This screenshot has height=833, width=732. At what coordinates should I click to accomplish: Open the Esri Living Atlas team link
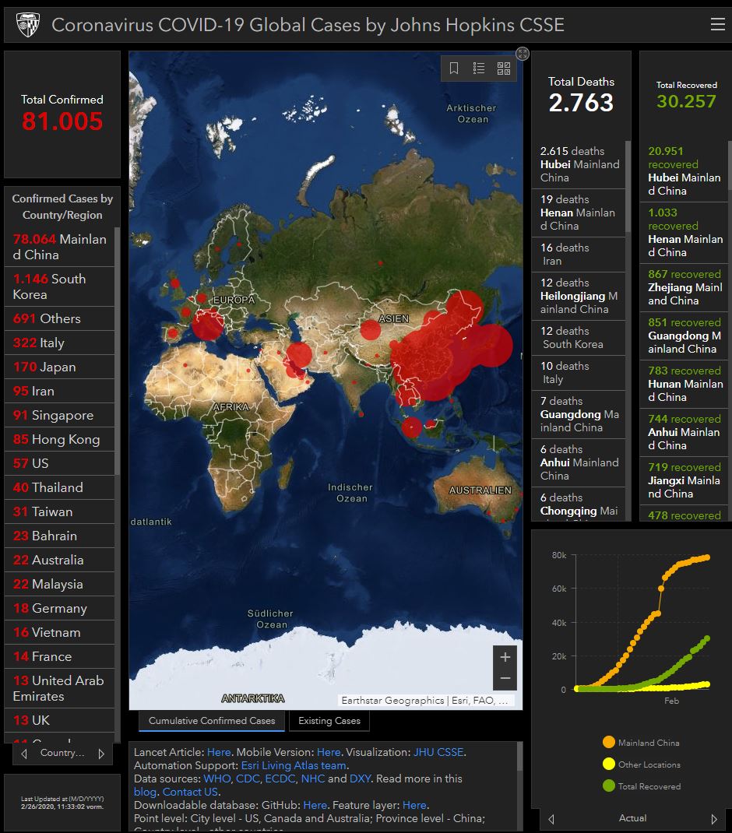point(294,765)
